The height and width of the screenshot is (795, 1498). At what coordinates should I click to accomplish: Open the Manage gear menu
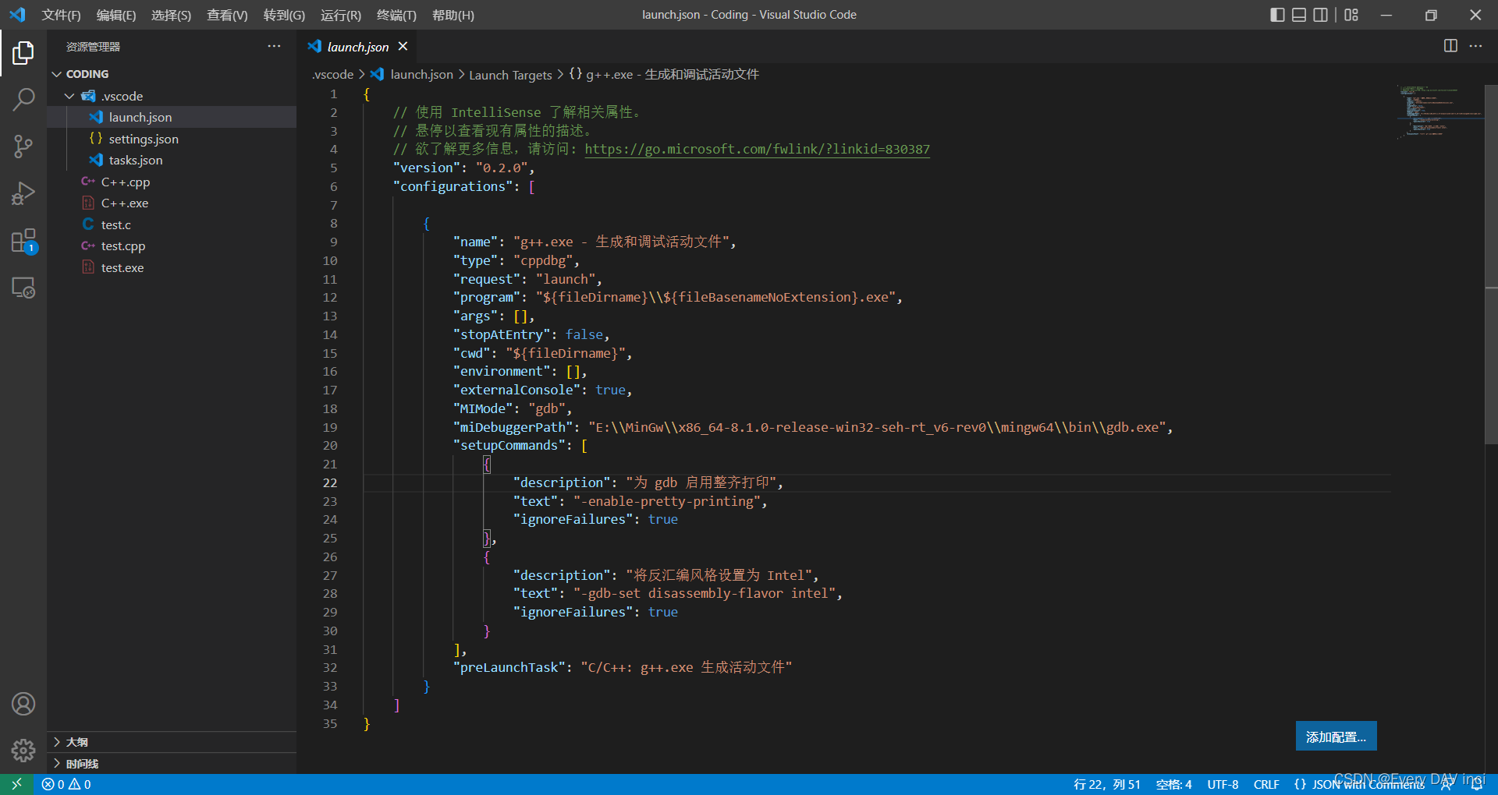click(23, 751)
